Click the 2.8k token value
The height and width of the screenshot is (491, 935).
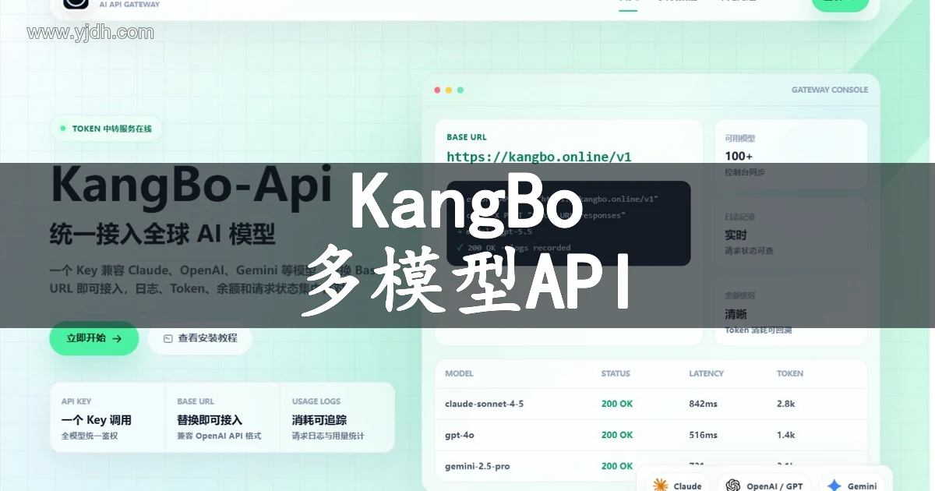785,404
